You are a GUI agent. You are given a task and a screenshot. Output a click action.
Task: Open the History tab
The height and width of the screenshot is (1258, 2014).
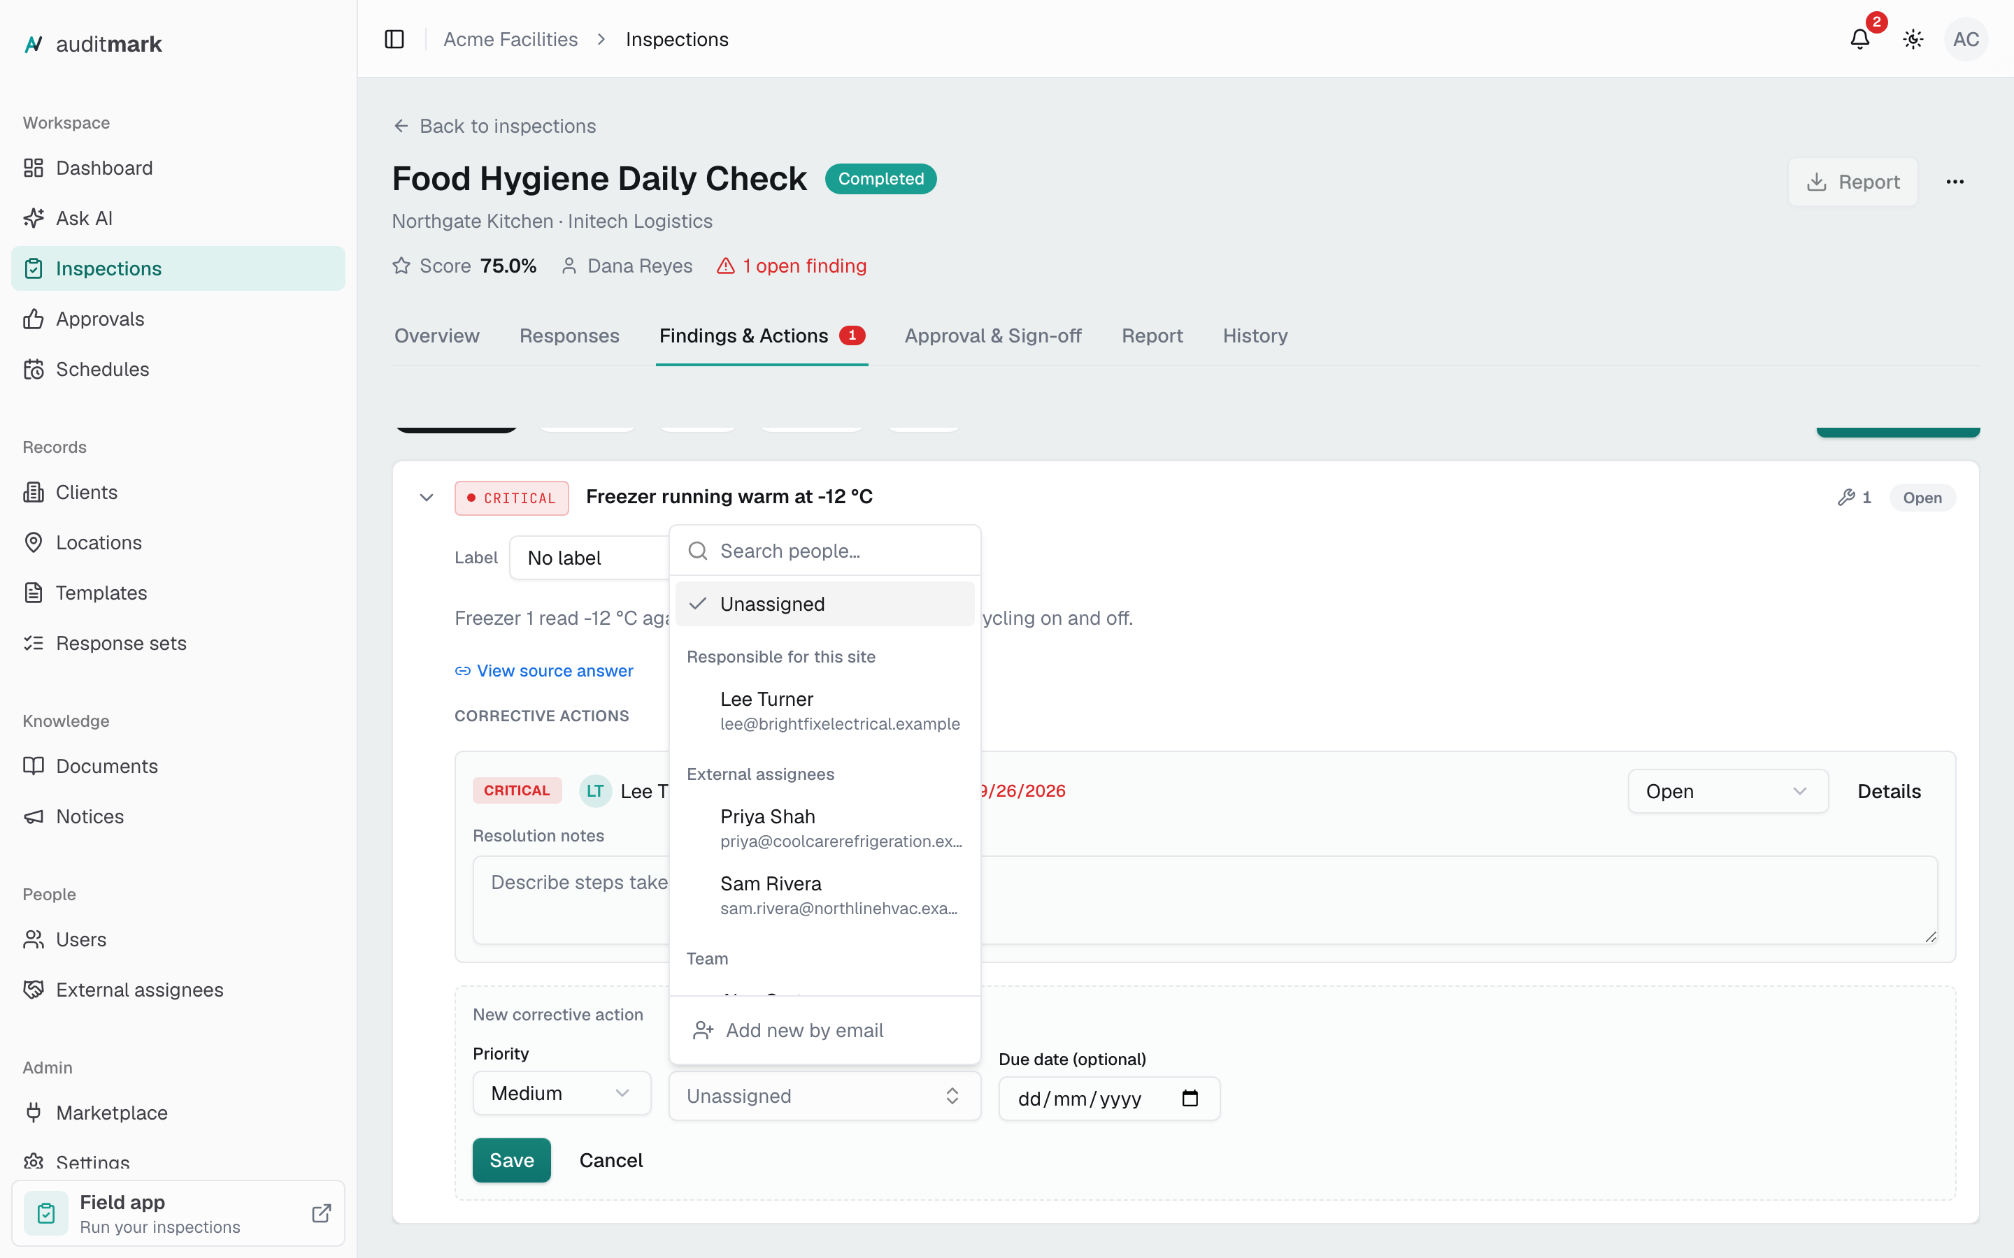pyautogui.click(x=1255, y=335)
